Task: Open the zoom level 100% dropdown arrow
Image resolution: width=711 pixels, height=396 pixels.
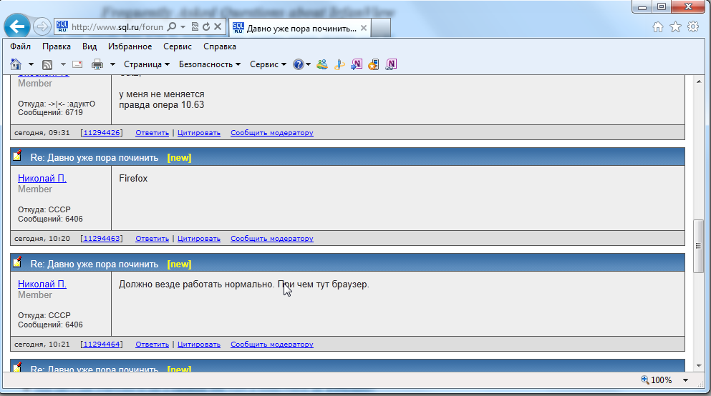Action: pos(685,380)
